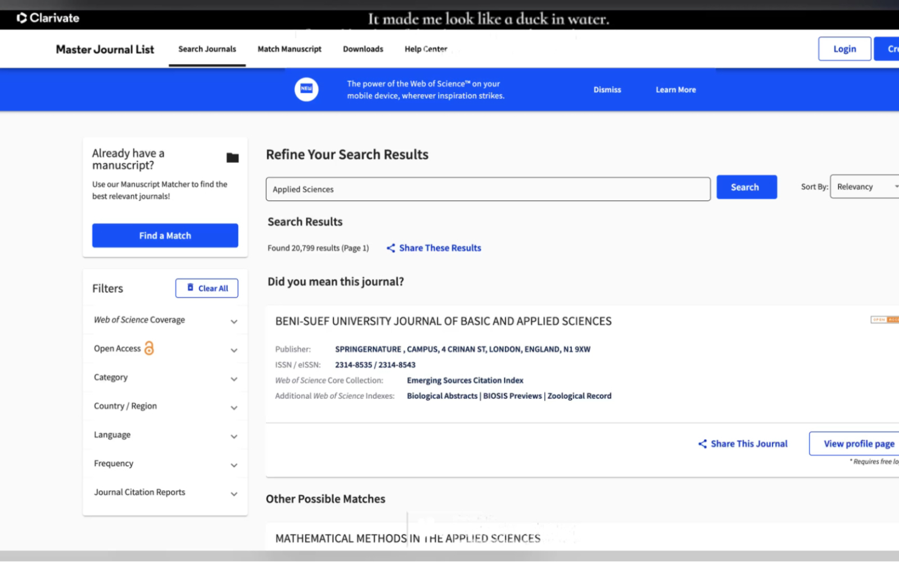
Task: Click BIOSIS Previews index text
Action: point(512,396)
